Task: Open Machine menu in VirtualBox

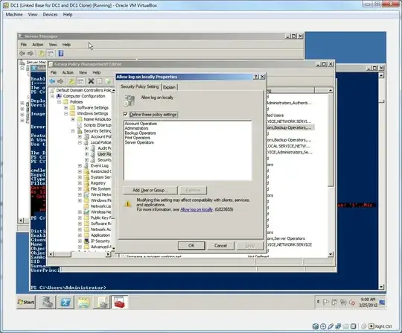Action: tap(14, 15)
